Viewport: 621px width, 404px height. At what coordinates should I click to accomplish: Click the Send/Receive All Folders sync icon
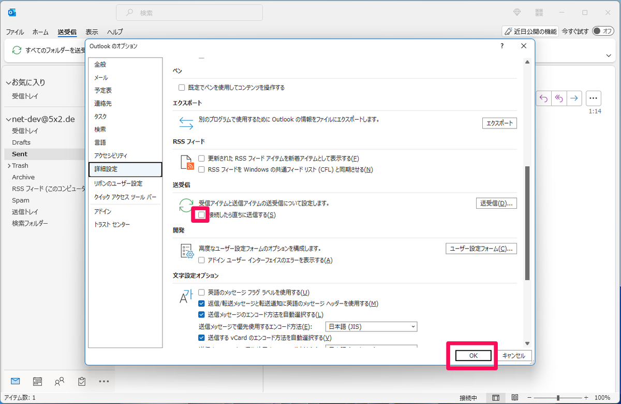coord(17,50)
